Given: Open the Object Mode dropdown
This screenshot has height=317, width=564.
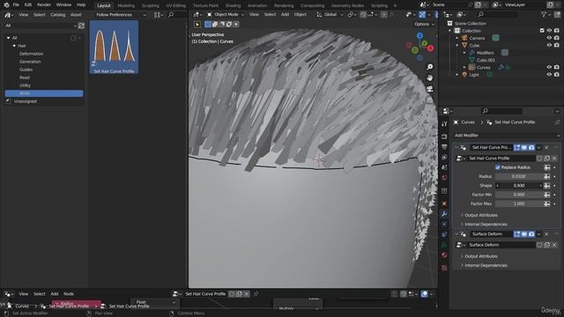Looking at the screenshot, I should (226, 15).
